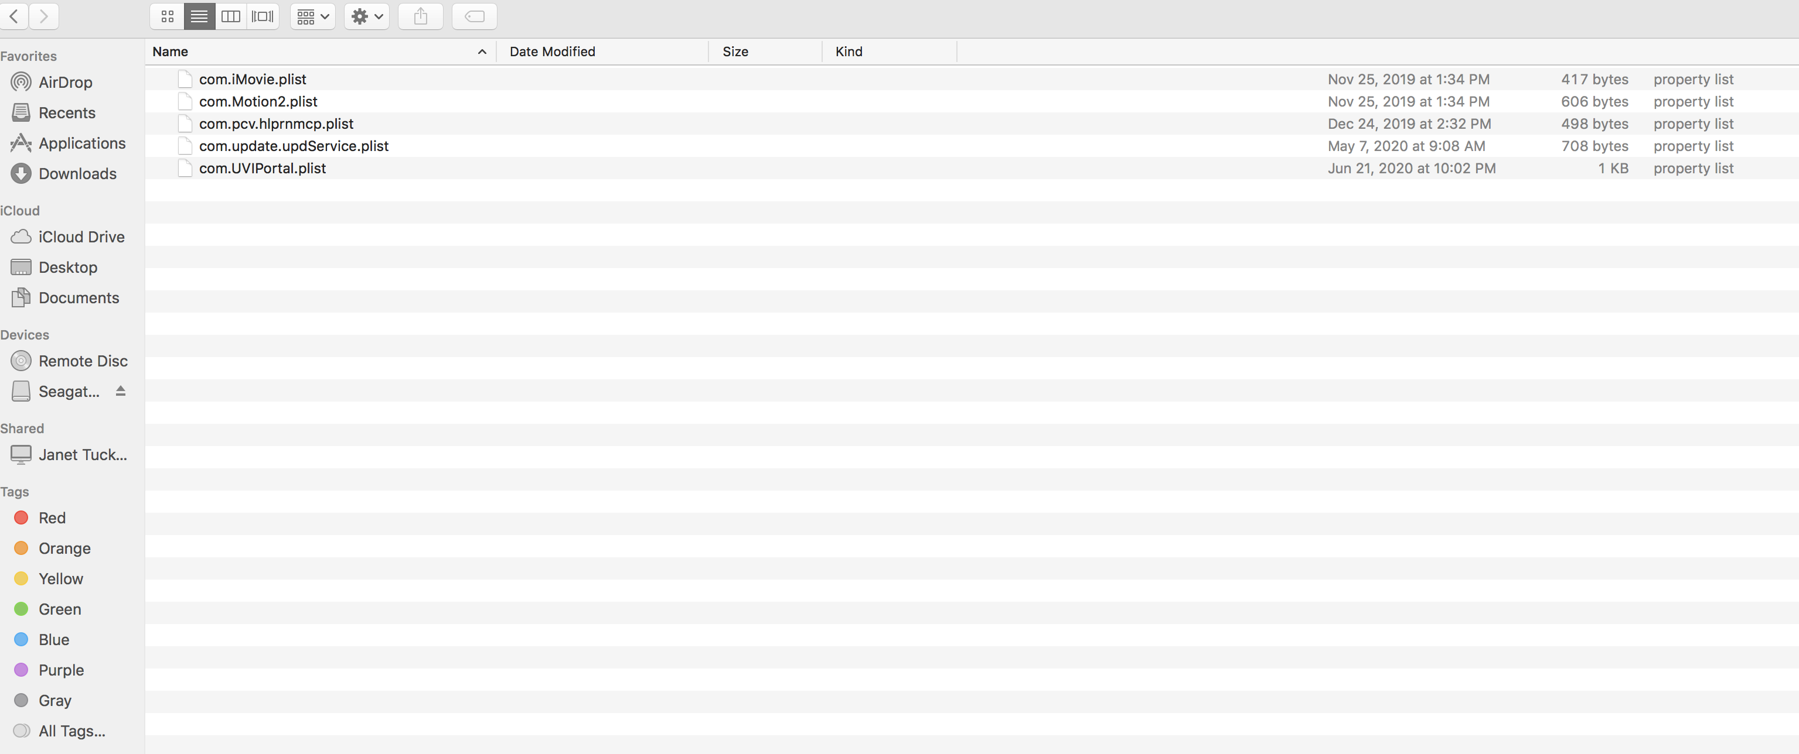Select list view mode button
The height and width of the screenshot is (754, 1799).
click(x=199, y=16)
